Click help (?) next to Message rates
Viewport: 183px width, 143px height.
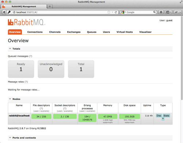[x=26, y=82]
